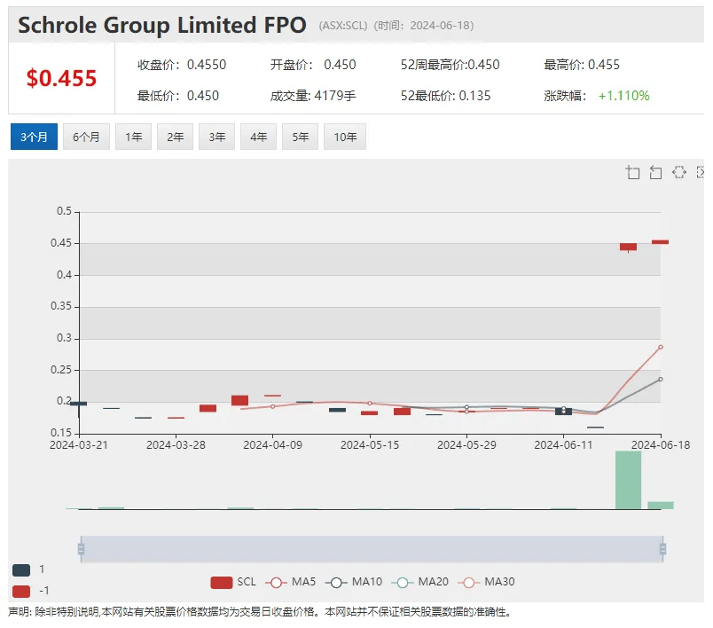
Task: Click the middle of the data zoom slider bar
Action: [372, 549]
